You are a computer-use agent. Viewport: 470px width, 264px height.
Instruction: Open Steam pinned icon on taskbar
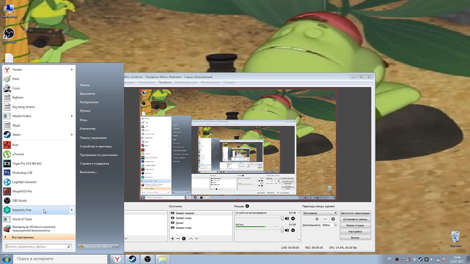click(x=132, y=259)
